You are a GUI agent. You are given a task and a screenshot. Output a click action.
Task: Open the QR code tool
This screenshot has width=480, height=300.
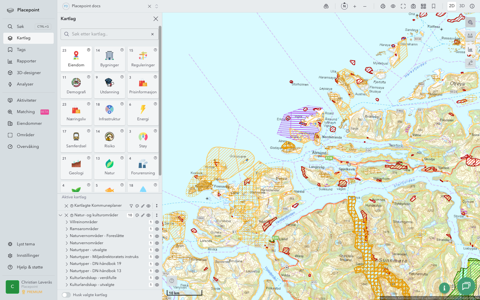[x=424, y=6]
